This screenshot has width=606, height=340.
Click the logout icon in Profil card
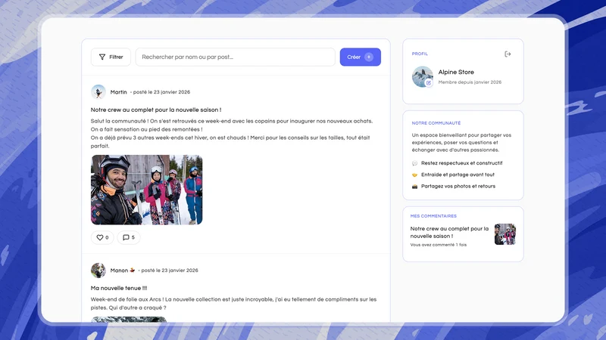(508, 54)
